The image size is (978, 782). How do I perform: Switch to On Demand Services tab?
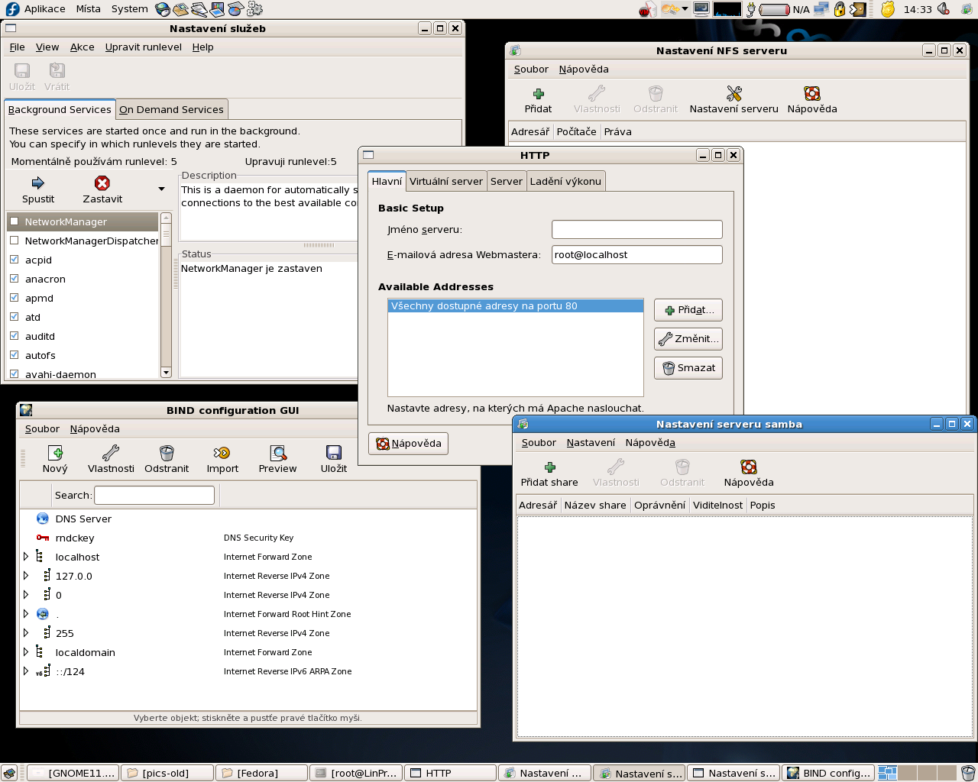click(x=171, y=109)
